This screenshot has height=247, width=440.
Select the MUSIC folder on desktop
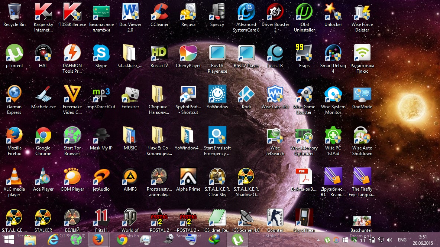click(130, 135)
